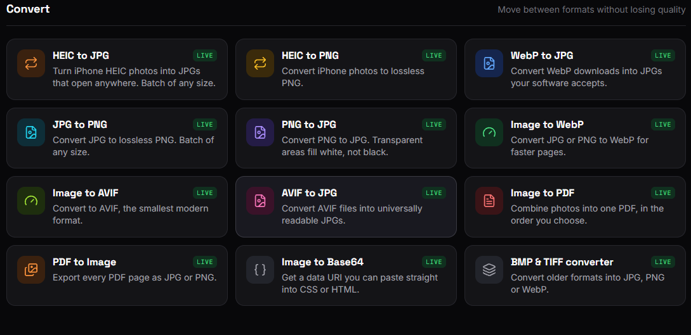This screenshot has height=335, width=691.
Task: Click text 'Convert iPhone photos to lossless PNG.'
Action: pos(353,77)
